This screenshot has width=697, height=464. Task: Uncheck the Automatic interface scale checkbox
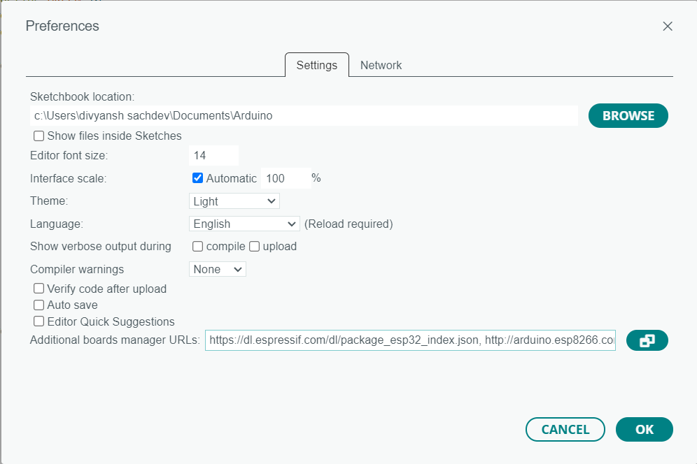pyautogui.click(x=197, y=178)
